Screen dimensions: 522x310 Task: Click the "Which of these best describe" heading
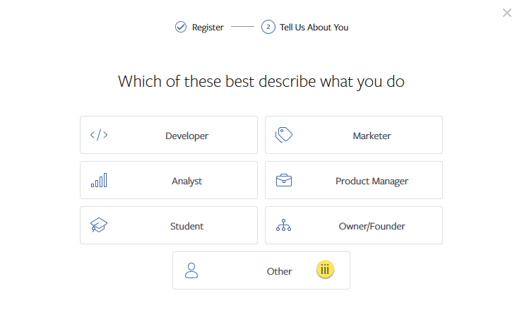261,81
